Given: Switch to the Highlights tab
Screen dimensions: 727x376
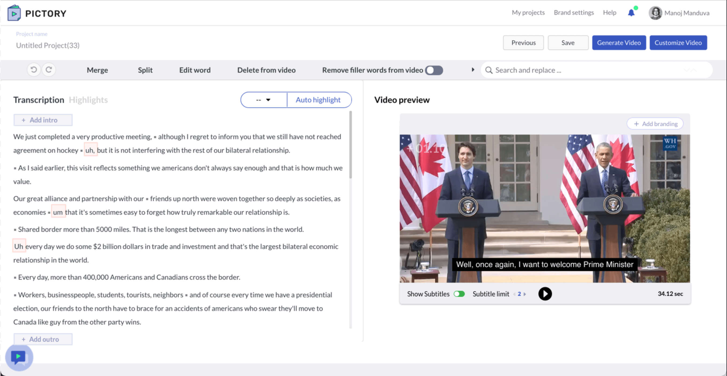Looking at the screenshot, I should coord(88,100).
